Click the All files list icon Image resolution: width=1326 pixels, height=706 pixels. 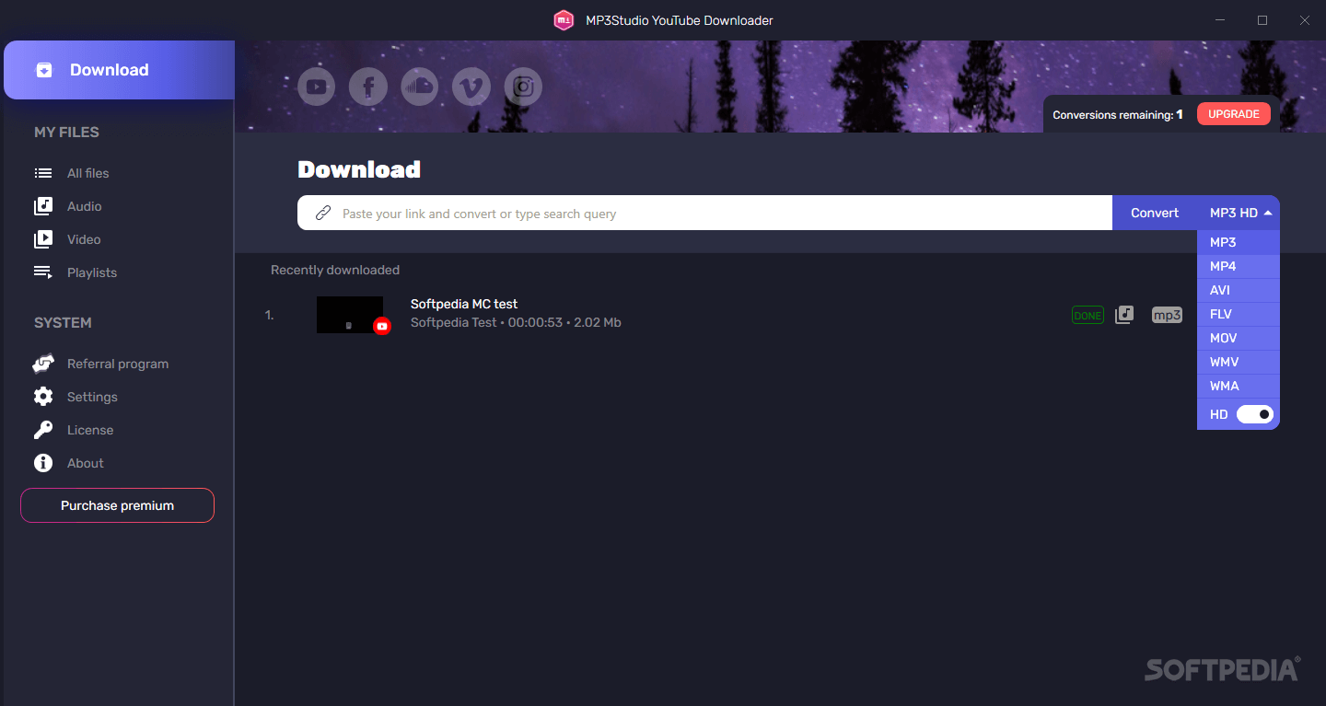point(43,173)
